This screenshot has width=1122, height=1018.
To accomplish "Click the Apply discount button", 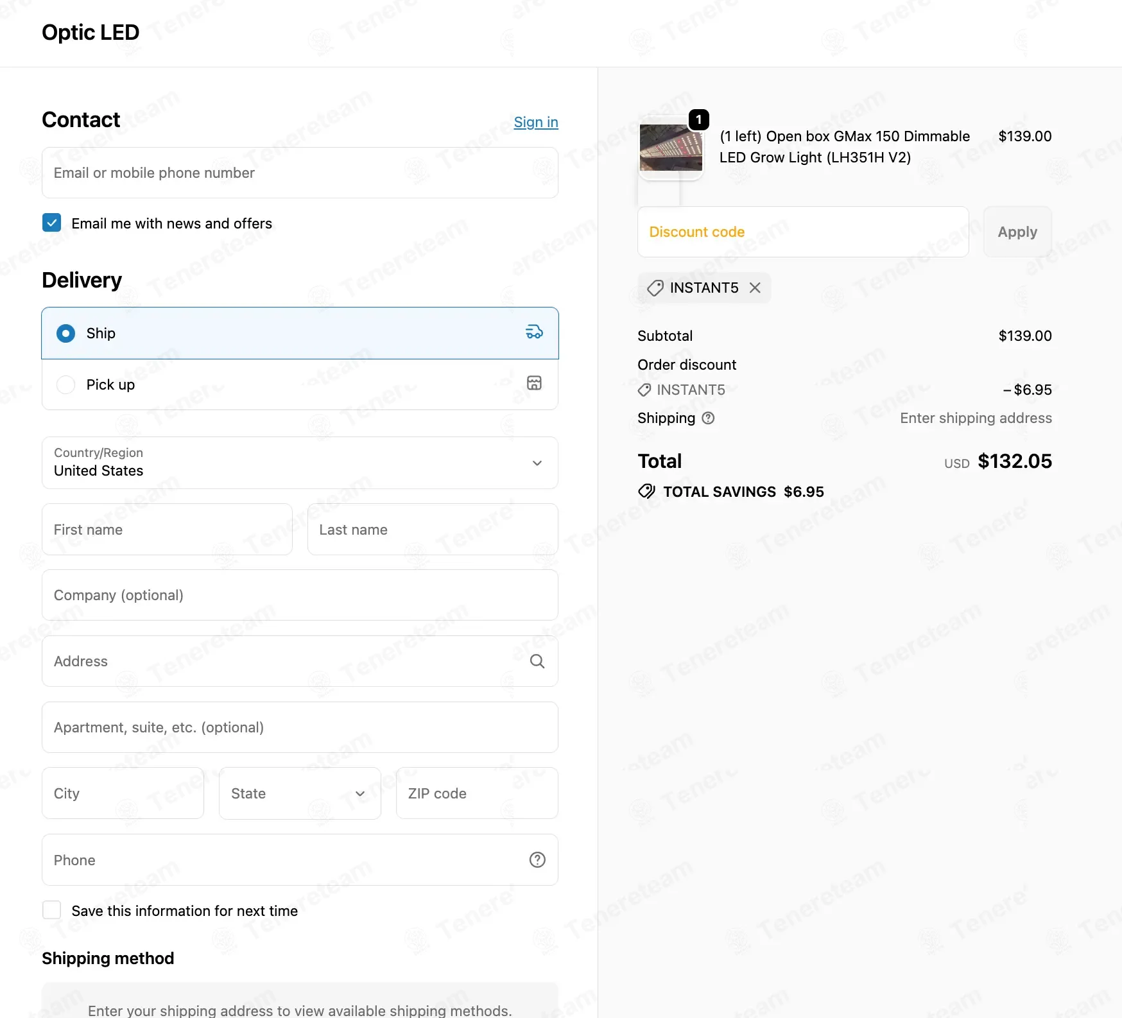I will pyautogui.click(x=1017, y=232).
